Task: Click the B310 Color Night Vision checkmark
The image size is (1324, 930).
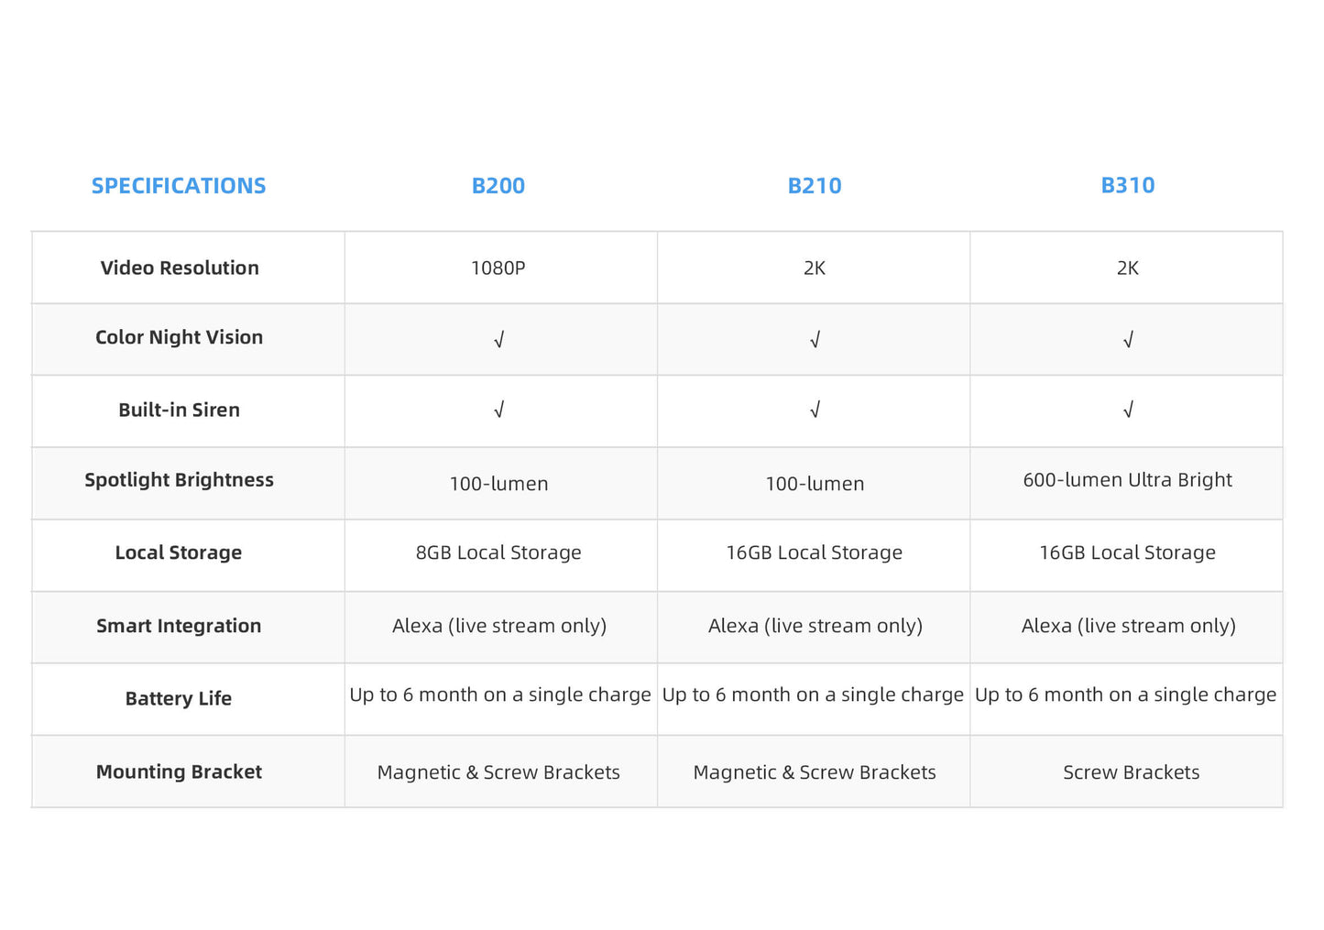Action: [x=1128, y=340]
